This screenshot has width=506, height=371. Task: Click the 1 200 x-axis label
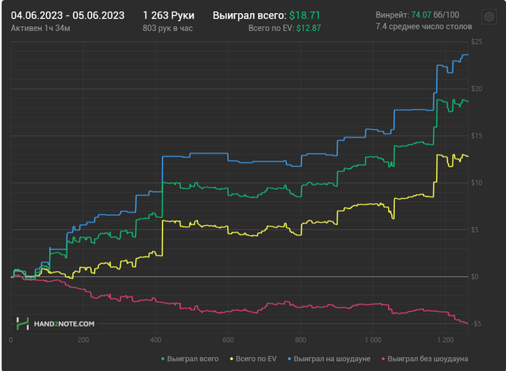pyautogui.click(x=445, y=340)
